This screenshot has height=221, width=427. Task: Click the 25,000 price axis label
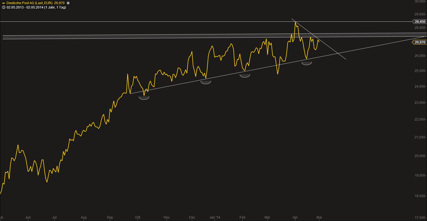click(420, 71)
